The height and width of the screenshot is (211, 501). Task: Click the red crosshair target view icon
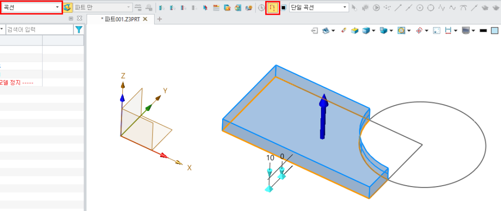tap(419, 30)
